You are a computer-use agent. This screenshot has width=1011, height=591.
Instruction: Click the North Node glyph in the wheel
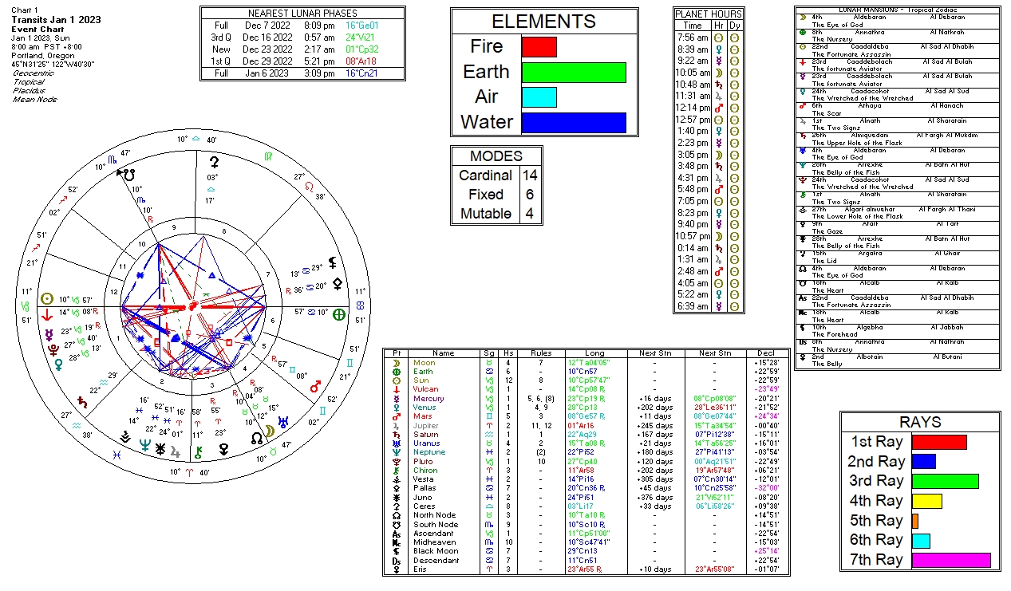point(256,437)
